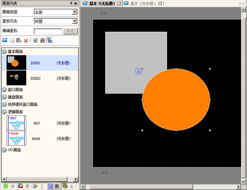This screenshot has width=247, height=190.
Task: Expand the 键盘画面 tree category
Action: tap(4, 97)
